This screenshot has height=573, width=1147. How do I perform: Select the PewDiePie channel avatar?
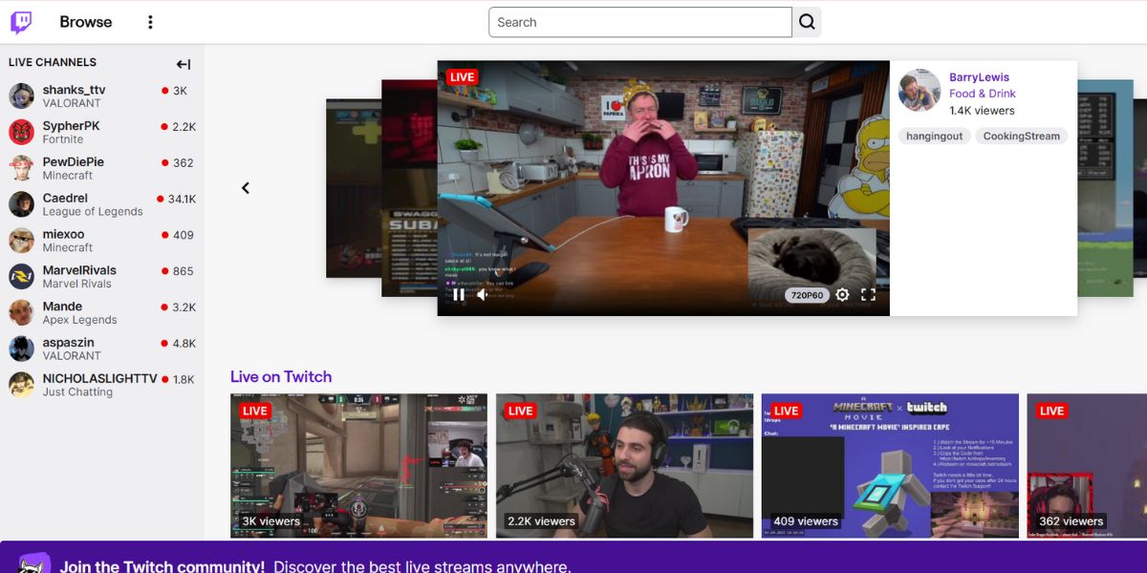coord(21,168)
